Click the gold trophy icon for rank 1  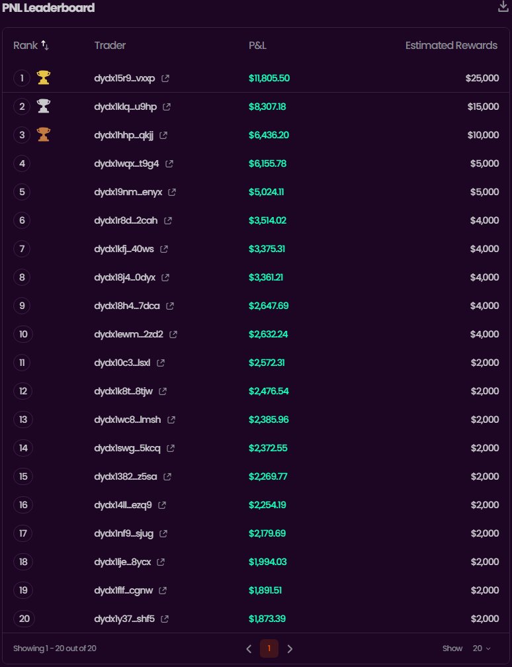coord(44,78)
